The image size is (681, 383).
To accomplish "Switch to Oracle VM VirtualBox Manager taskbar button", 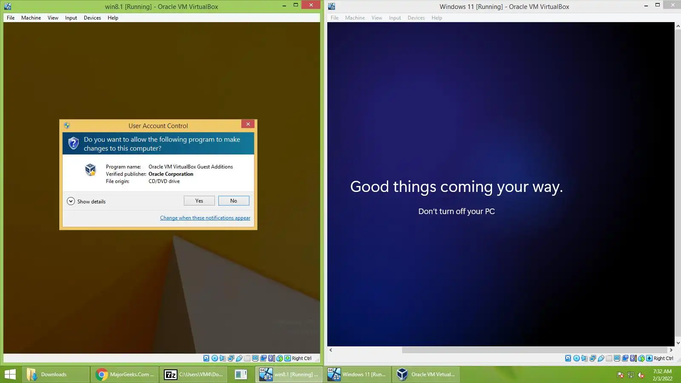I will [426, 374].
